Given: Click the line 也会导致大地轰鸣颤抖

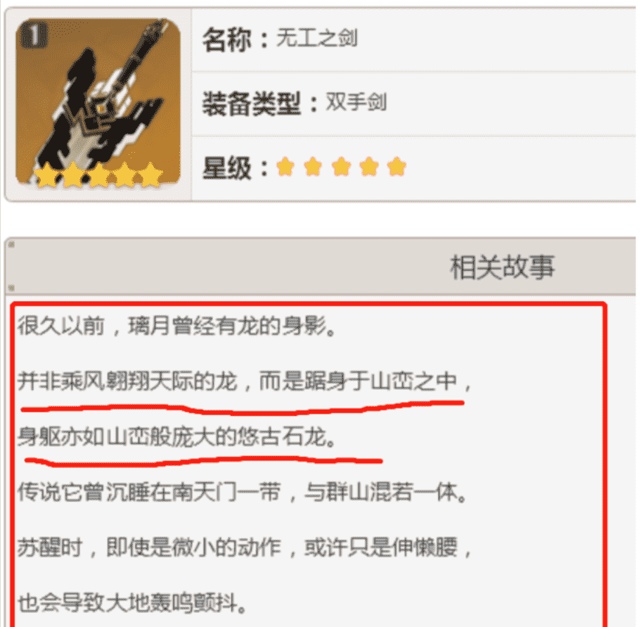Looking at the screenshot, I should 132,603.
